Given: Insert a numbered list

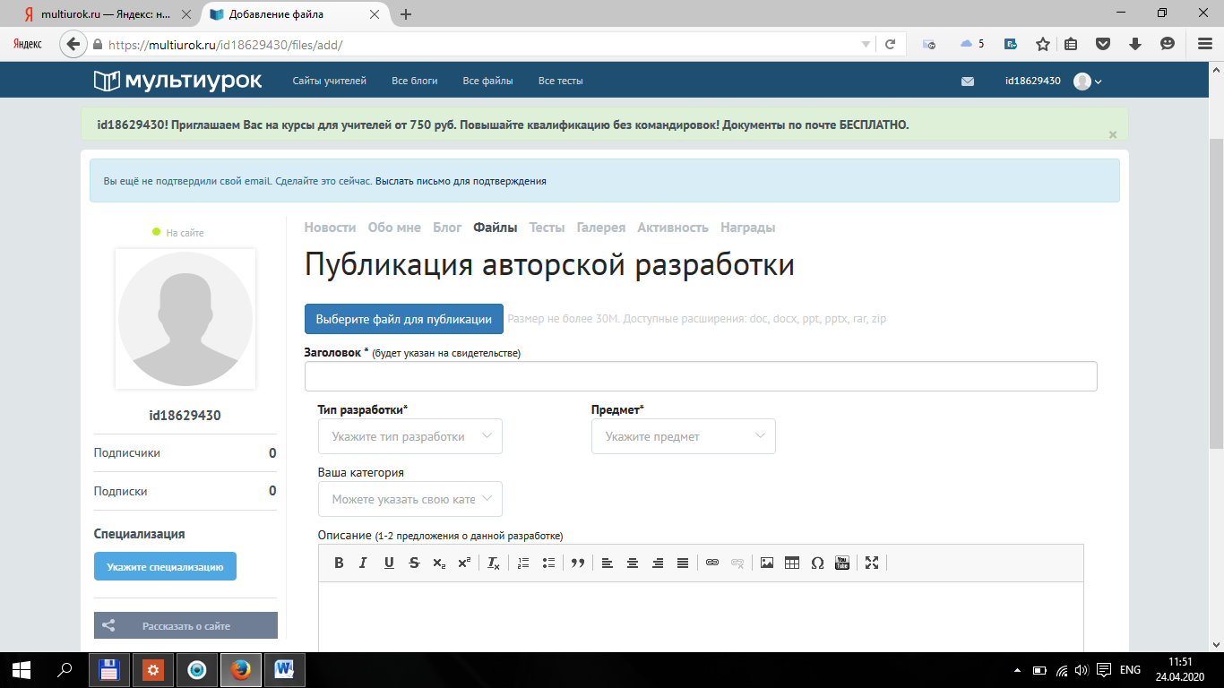Looking at the screenshot, I should (x=523, y=563).
